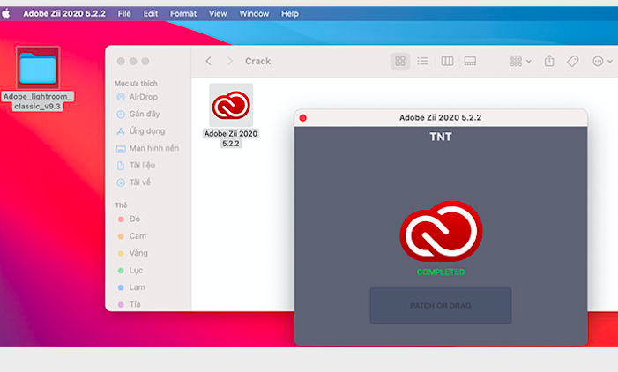Viewport: 618px width, 372px height.
Task: Select Tải về in Finder sidebar
Action: pos(133,182)
